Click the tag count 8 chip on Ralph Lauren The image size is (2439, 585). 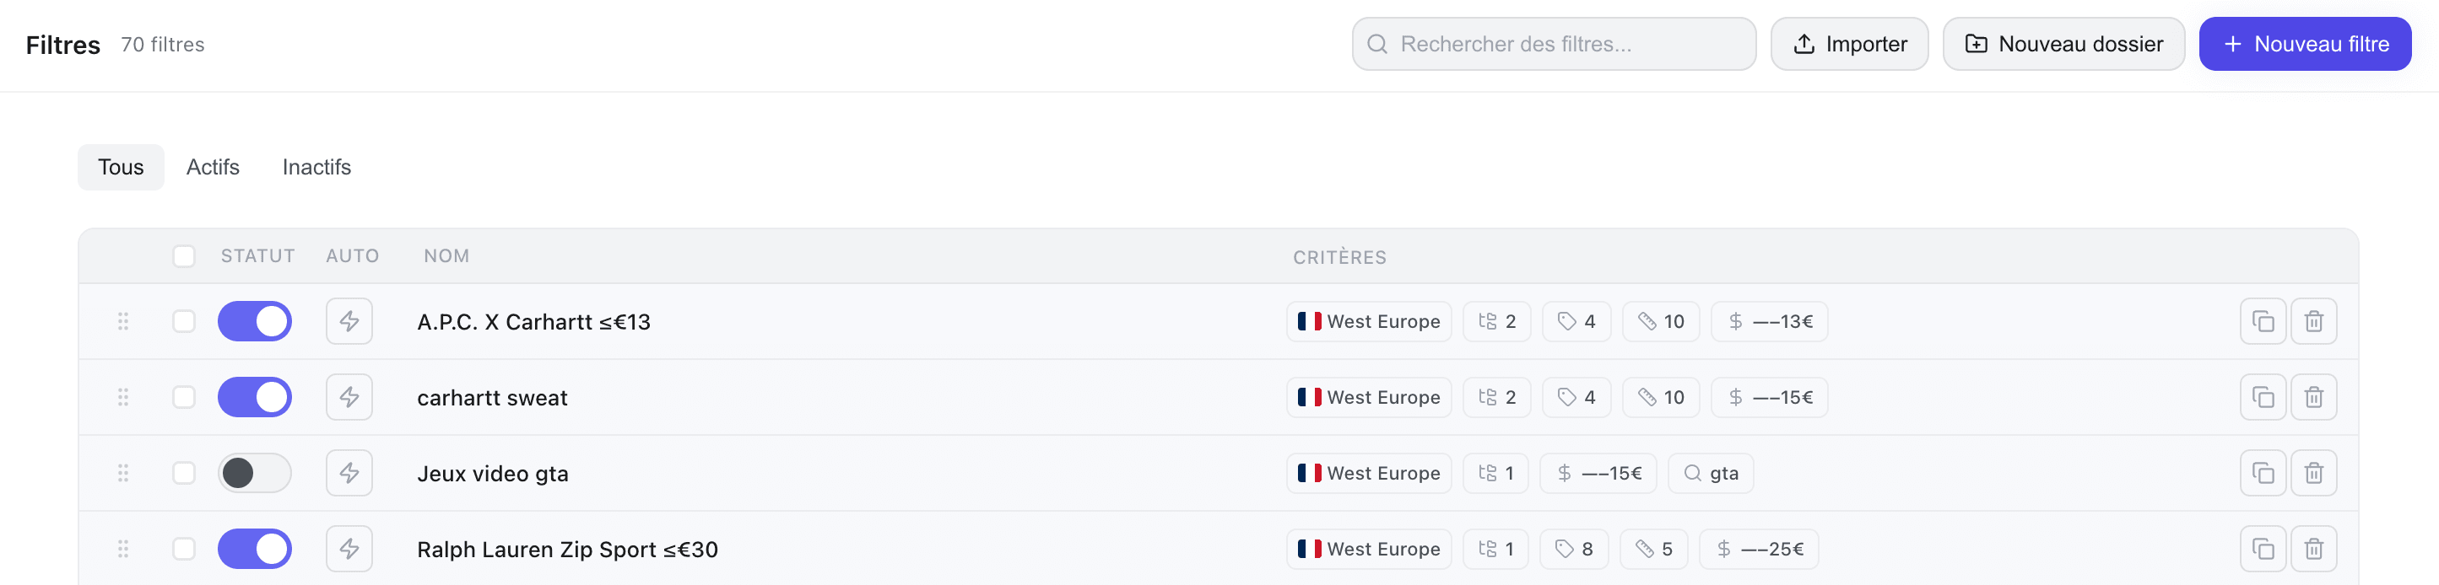pyautogui.click(x=1574, y=548)
